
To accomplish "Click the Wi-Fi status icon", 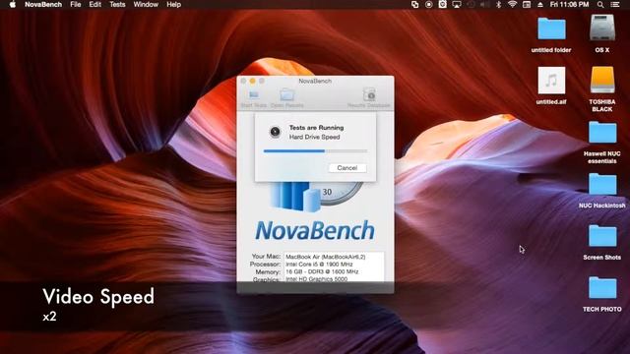I will [512, 4].
